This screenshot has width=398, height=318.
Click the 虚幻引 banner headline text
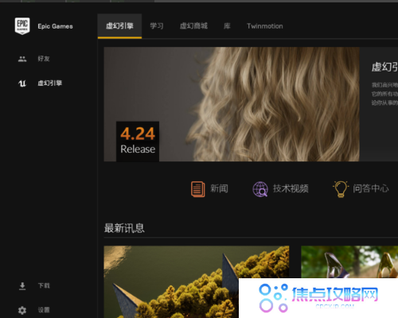[x=384, y=67]
